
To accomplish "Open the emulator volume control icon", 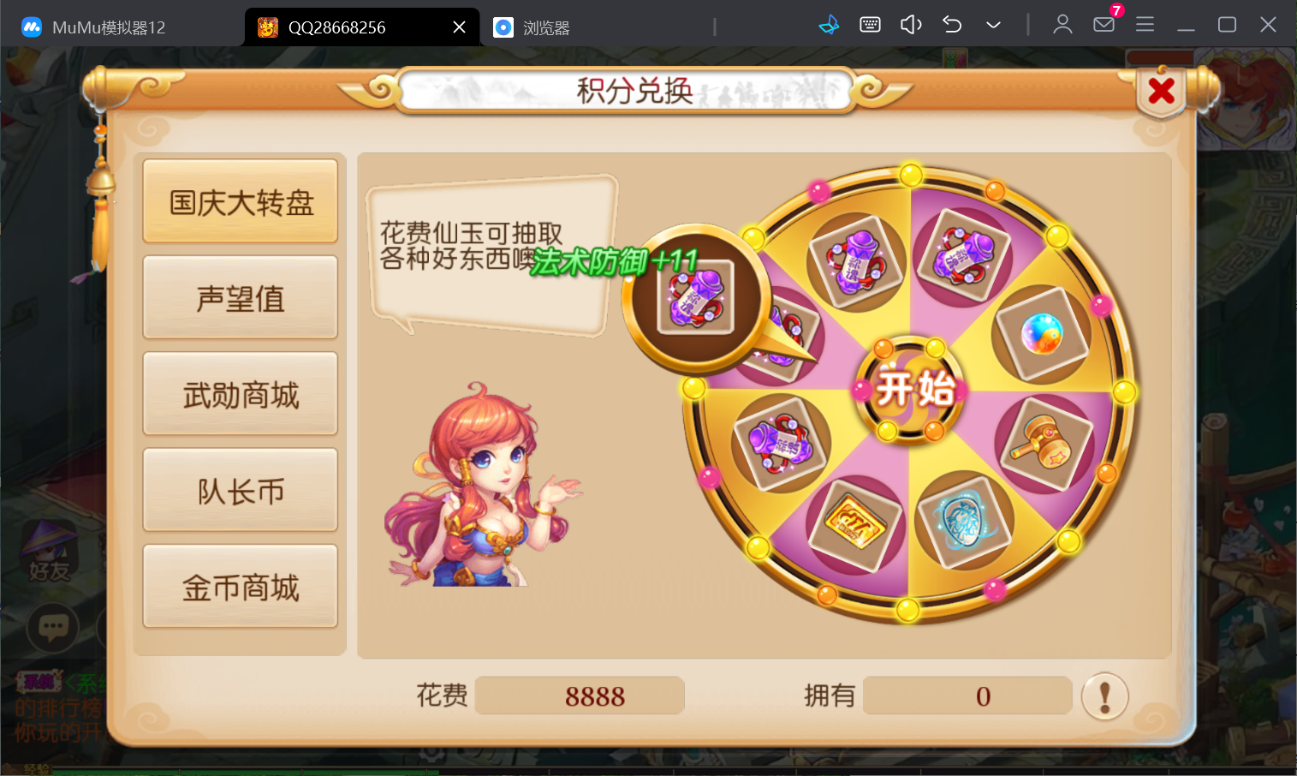I will coord(911,25).
